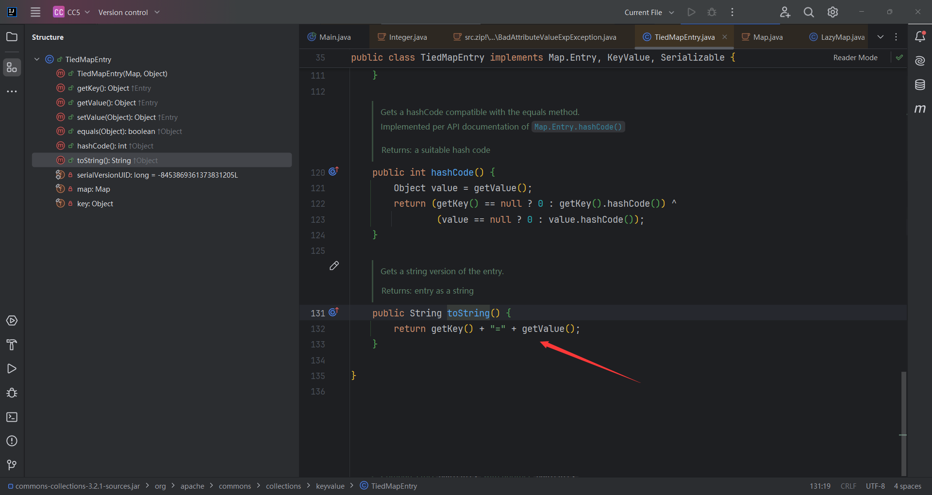The width and height of the screenshot is (932, 495).
Task: Click the toString method name in code
Action: 468,313
